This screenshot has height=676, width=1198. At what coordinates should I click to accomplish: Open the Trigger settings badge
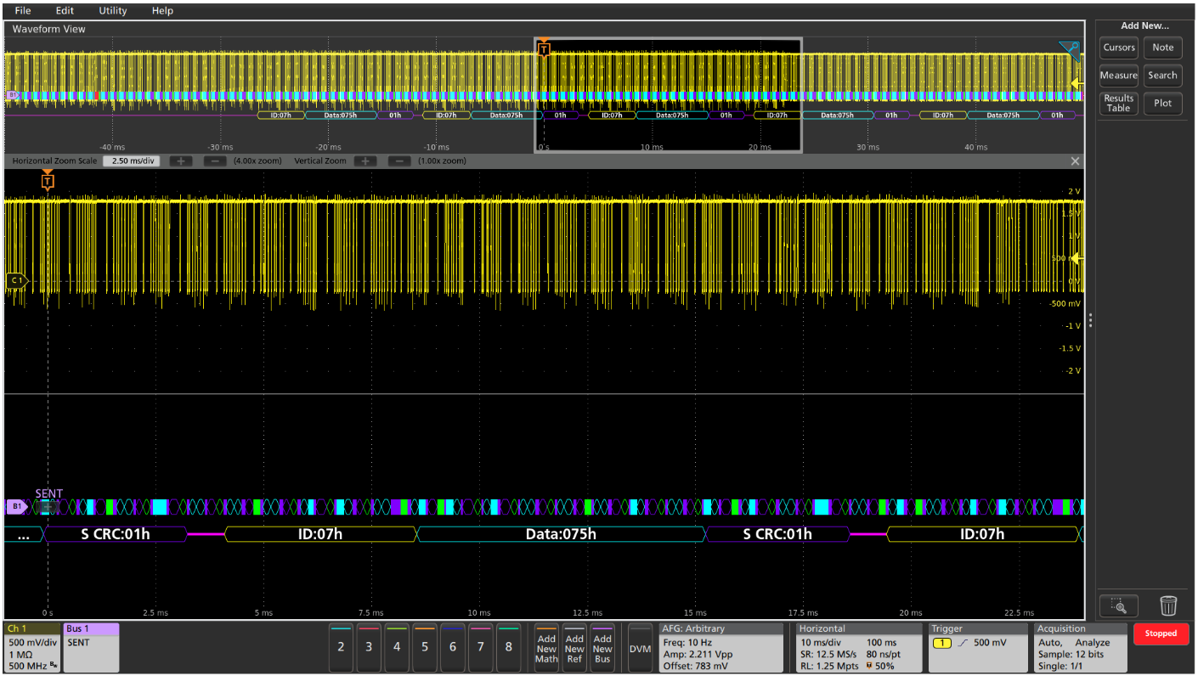click(x=977, y=648)
